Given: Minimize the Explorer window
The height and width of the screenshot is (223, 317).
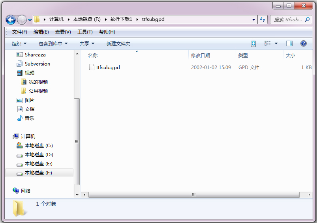Looking at the screenshot, I should 278,6.
